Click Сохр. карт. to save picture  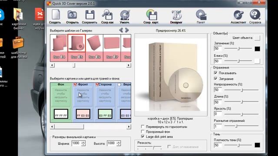click(x=151, y=16)
